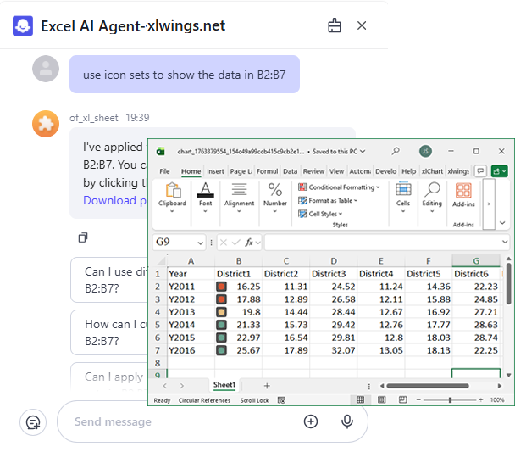Click the user avatar icon in chat
The width and height of the screenshot is (515, 452).
click(x=46, y=69)
